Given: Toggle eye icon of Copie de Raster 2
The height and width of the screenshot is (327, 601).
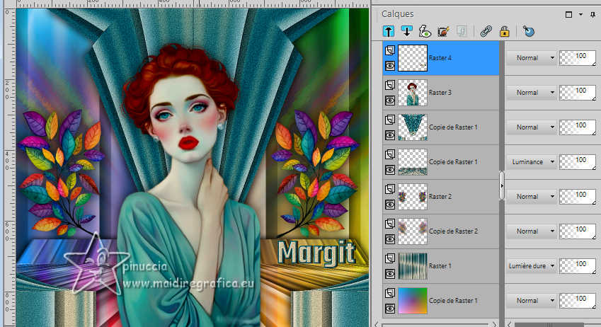Looking at the screenshot, I should (390, 239).
